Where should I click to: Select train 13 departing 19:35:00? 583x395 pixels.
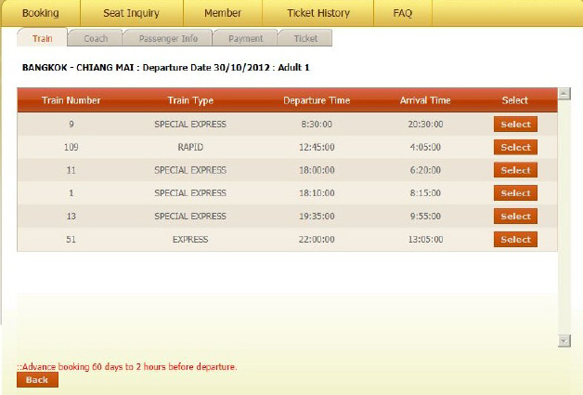[x=515, y=217]
